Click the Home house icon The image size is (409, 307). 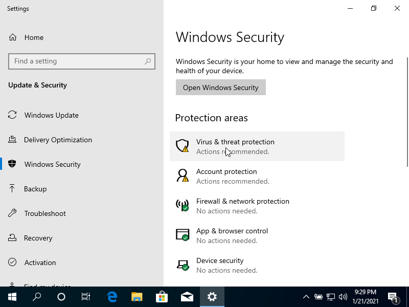point(13,37)
